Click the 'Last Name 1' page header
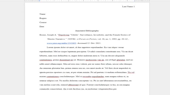Image resolution: width=170 pixels, height=95 pixels. click(128, 6)
